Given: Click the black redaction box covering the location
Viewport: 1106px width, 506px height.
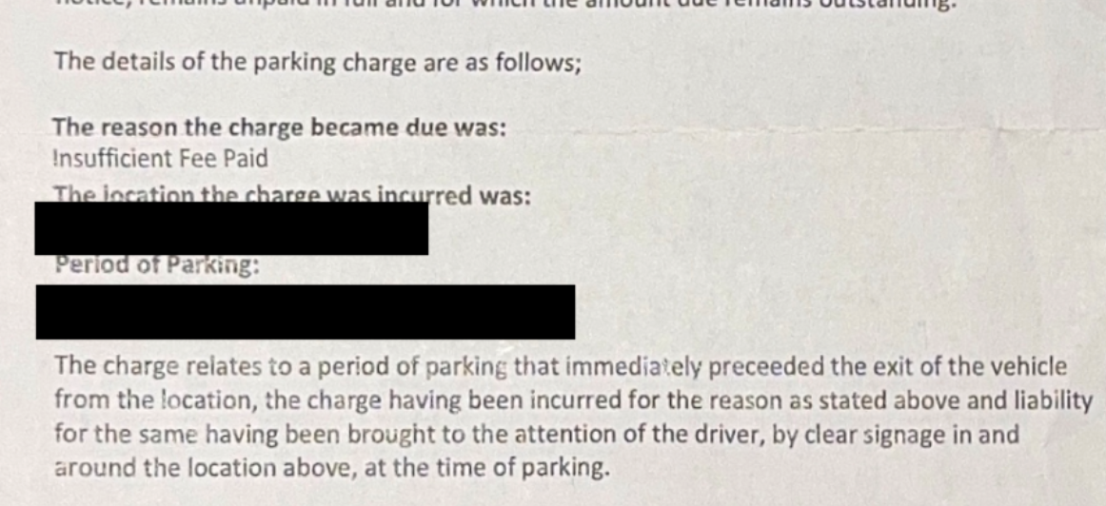Looking at the screenshot, I should point(231,227).
